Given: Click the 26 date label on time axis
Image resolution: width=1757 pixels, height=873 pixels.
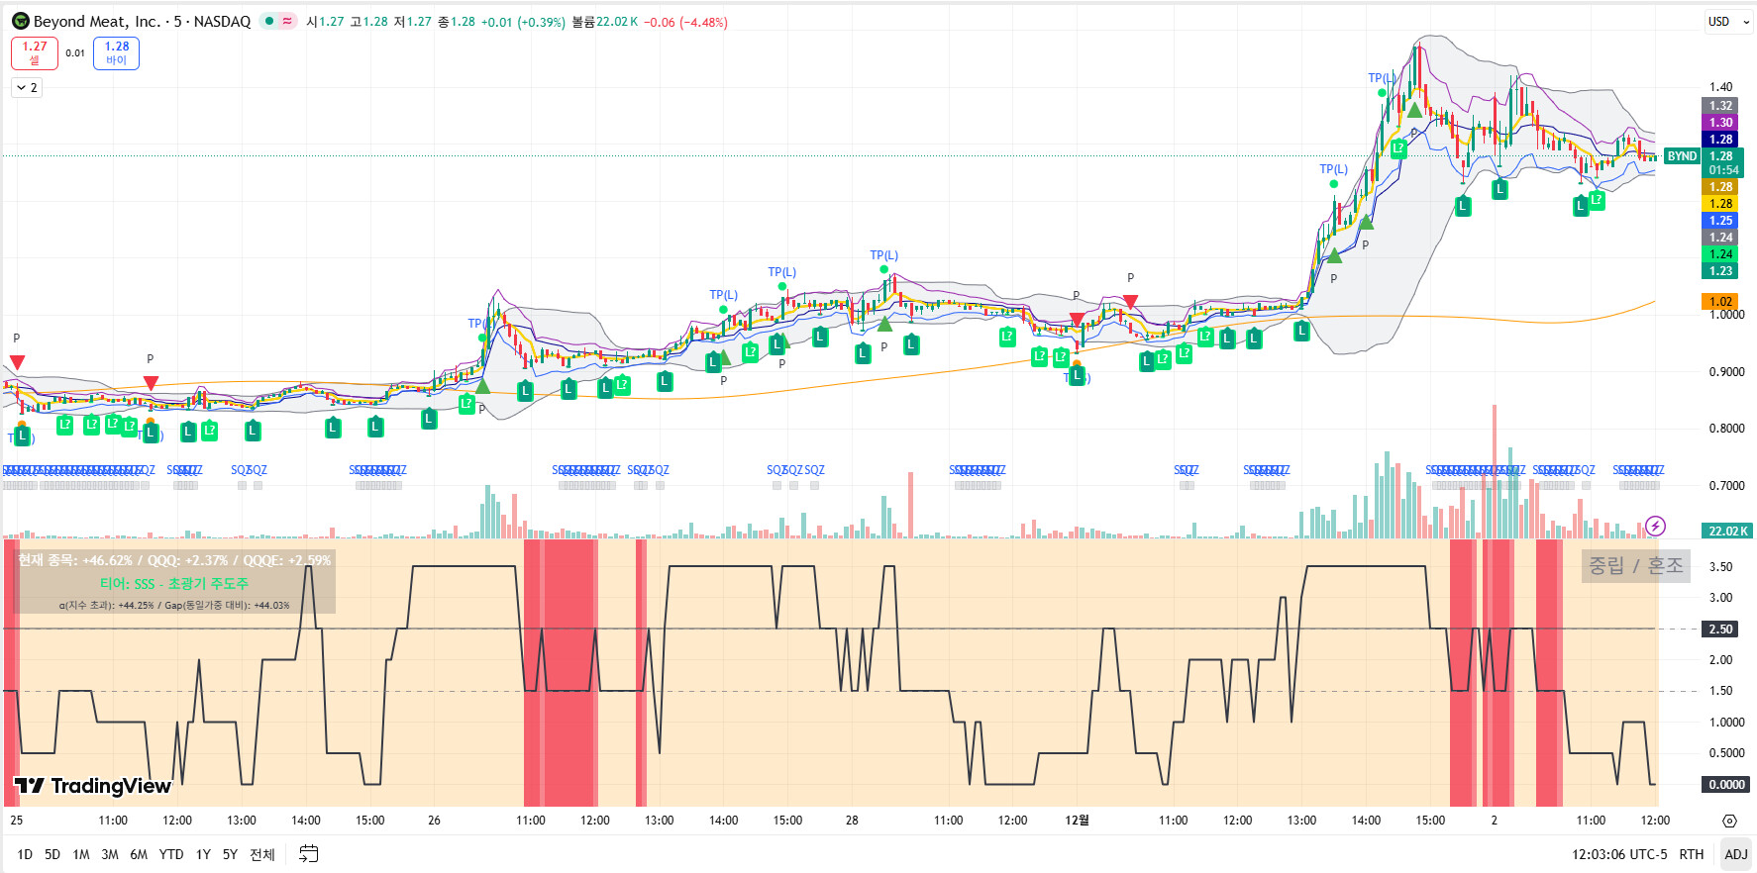Looking at the screenshot, I should click(434, 821).
